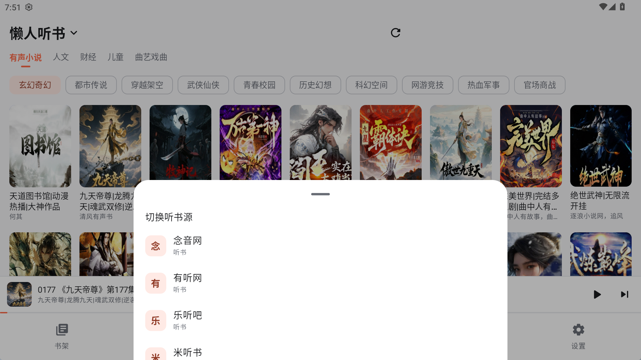Skip to the next episode
The height and width of the screenshot is (360, 641).
(x=624, y=294)
